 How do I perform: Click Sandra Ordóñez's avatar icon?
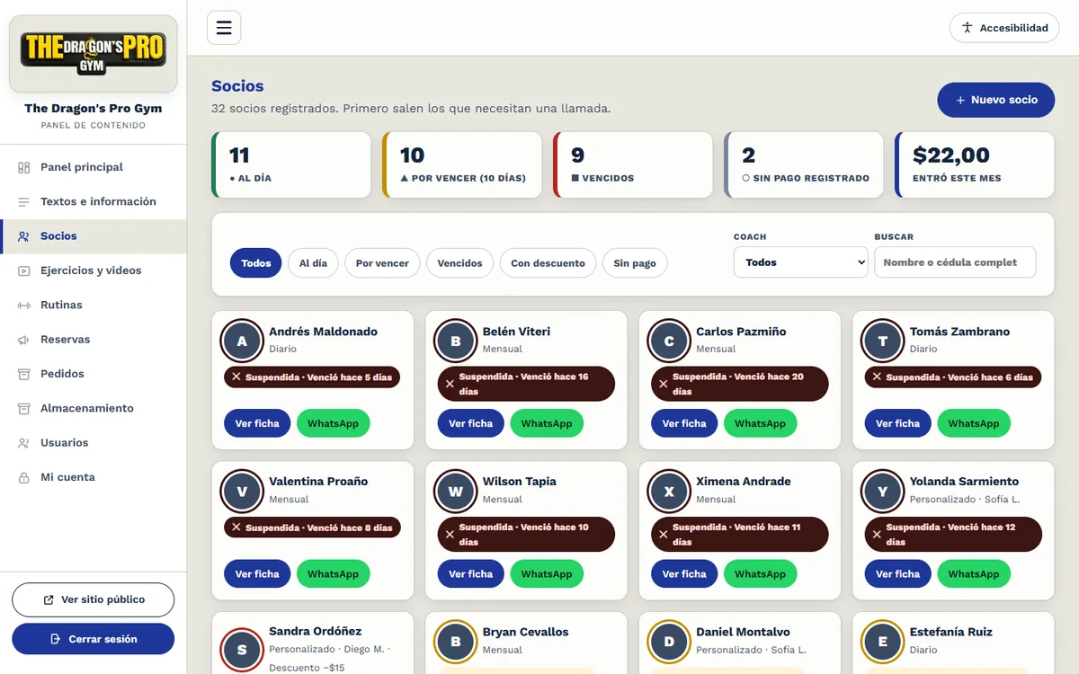[242, 650]
